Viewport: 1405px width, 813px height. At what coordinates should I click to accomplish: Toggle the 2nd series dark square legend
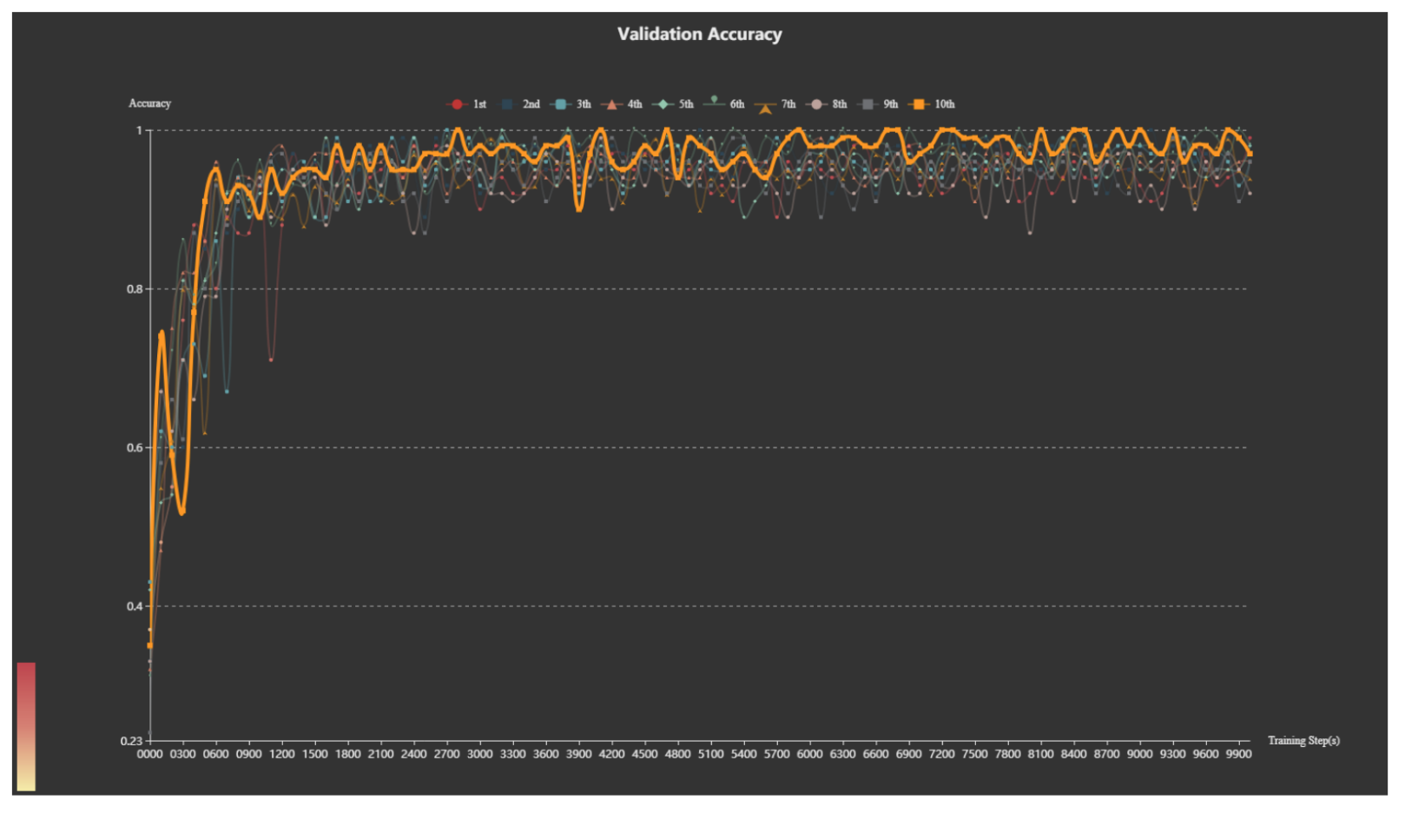520,104
